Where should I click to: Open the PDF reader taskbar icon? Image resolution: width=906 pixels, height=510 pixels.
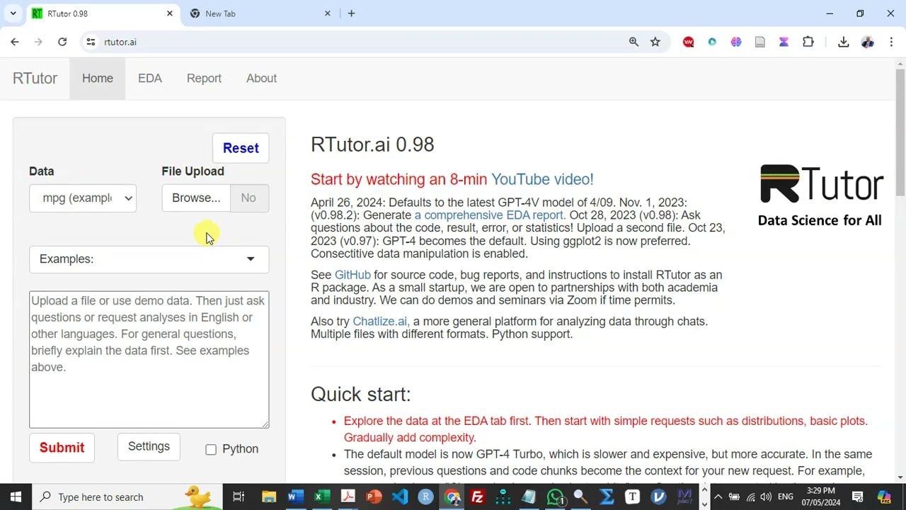click(348, 497)
